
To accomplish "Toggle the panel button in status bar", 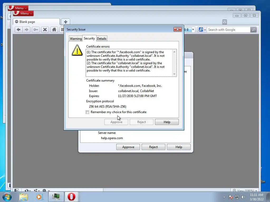I will tap(17, 190).
